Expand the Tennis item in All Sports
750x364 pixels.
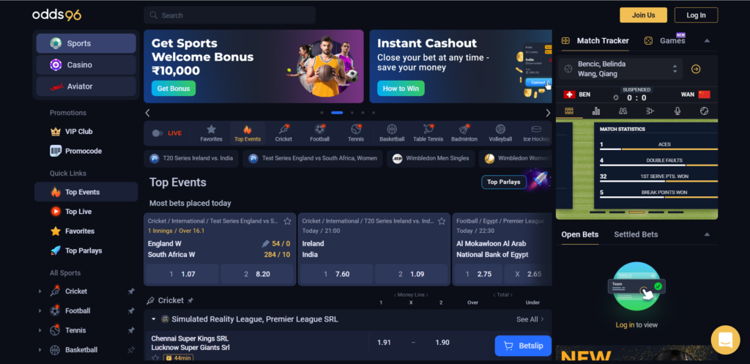40,330
